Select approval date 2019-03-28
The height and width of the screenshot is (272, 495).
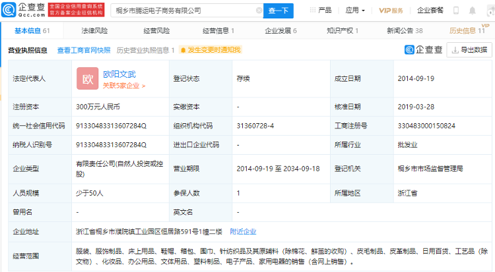pyautogui.click(x=416, y=107)
